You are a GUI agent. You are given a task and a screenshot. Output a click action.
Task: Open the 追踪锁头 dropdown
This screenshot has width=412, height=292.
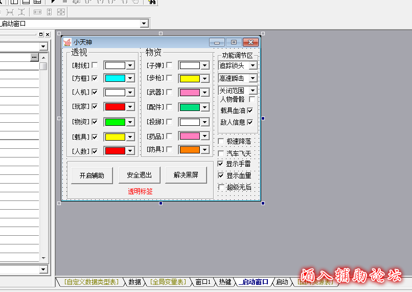[x=253, y=65]
